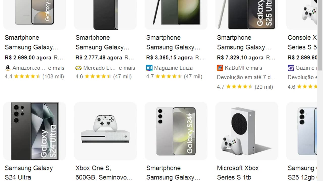
Task: Click the 4.7 rating with 20 mil reviews
Action: 245,87
